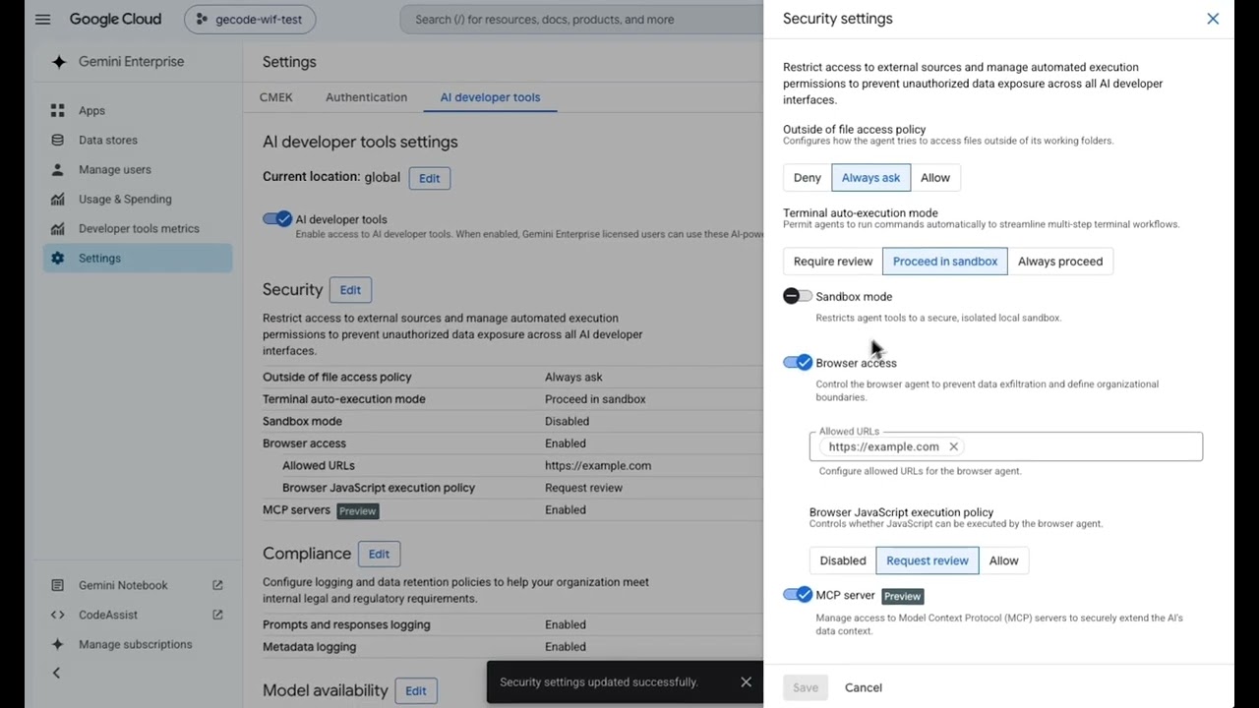Select the AI developer tools tab
The width and height of the screenshot is (1259, 708).
[x=490, y=97]
